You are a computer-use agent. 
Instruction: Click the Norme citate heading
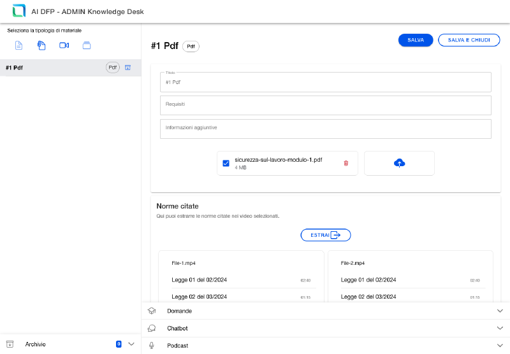tap(177, 206)
